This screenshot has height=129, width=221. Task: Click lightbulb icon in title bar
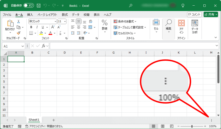[x=183, y=6]
